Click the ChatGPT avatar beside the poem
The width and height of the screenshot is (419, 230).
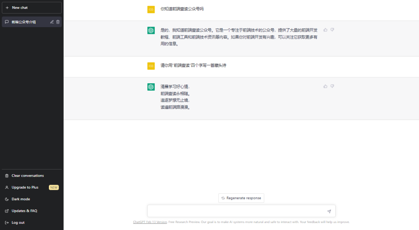click(x=151, y=87)
